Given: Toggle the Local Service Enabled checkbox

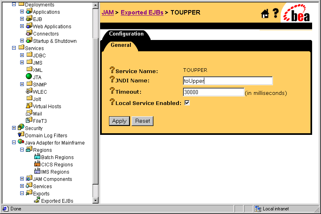Looking at the screenshot, I should pos(187,103).
